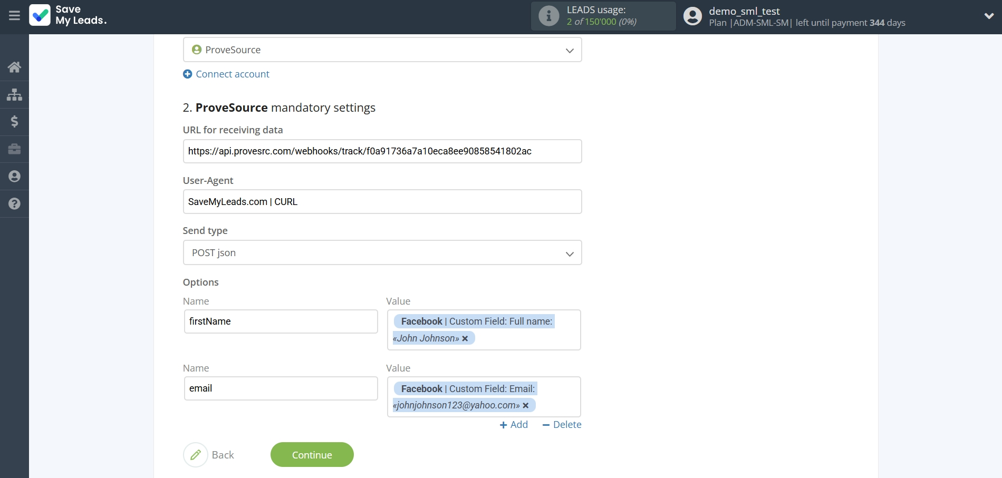Image resolution: width=1002 pixels, height=478 pixels.
Task: Click the pencil icon beside Back
Action: coord(196,454)
